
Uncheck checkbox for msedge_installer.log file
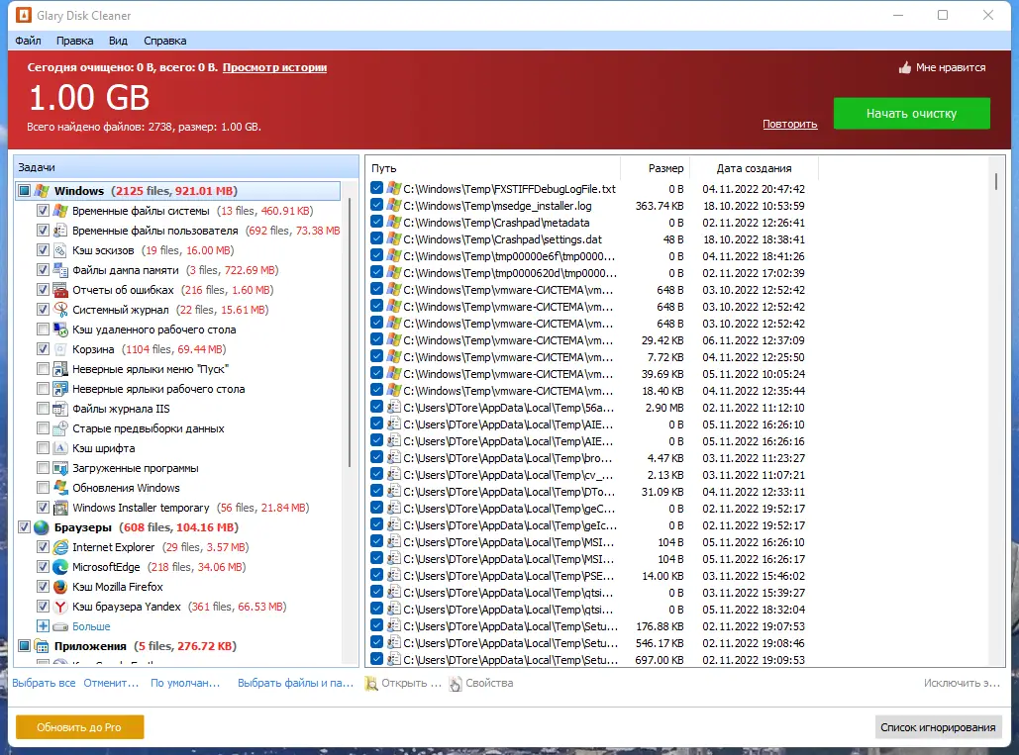pos(377,205)
